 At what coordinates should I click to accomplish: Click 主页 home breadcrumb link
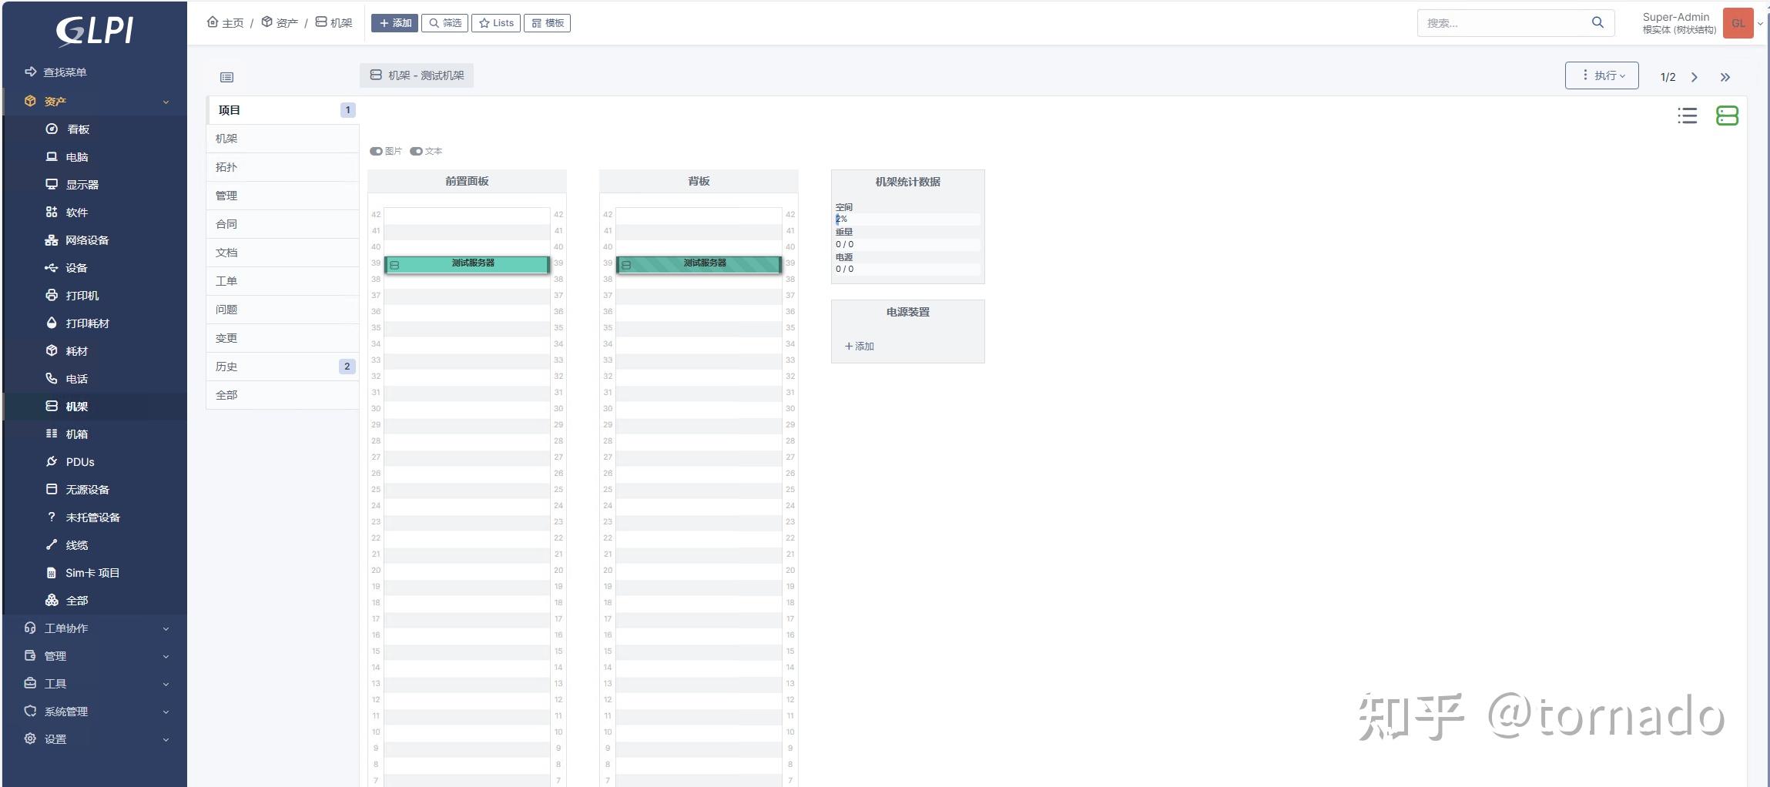tap(225, 23)
